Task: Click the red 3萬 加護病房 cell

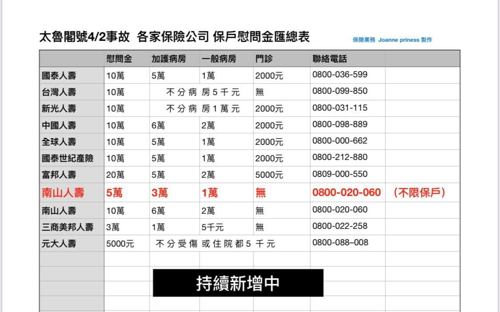Action: click(x=160, y=193)
